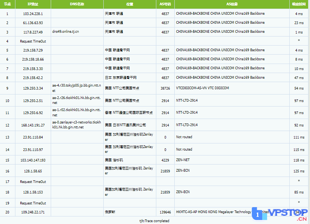Click response time 23 ms
310x224 pixels.
click(299, 23)
